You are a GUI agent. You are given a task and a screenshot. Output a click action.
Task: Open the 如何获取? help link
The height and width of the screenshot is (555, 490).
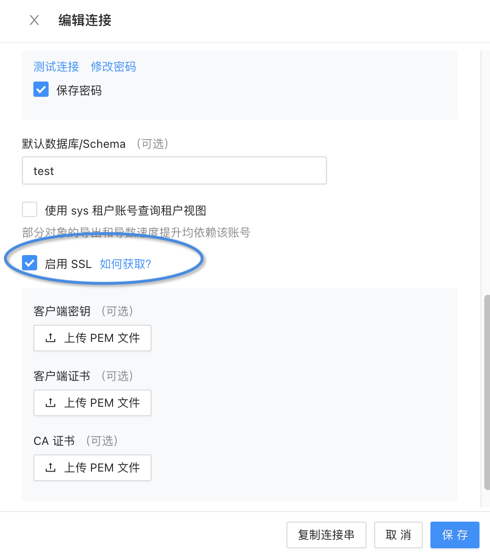[x=125, y=263]
